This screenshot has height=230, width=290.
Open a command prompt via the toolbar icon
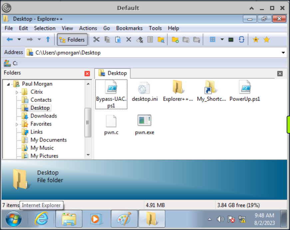click(x=231, y=39)
